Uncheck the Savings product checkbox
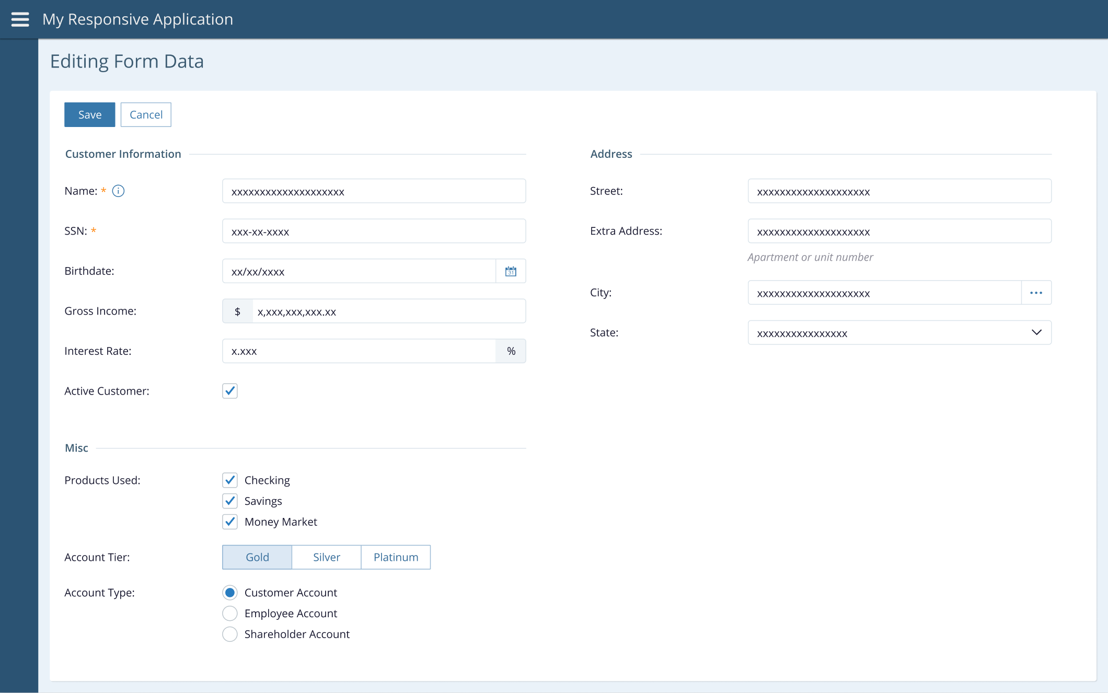This screenshot has width=1108, height=693. point(230,501)
